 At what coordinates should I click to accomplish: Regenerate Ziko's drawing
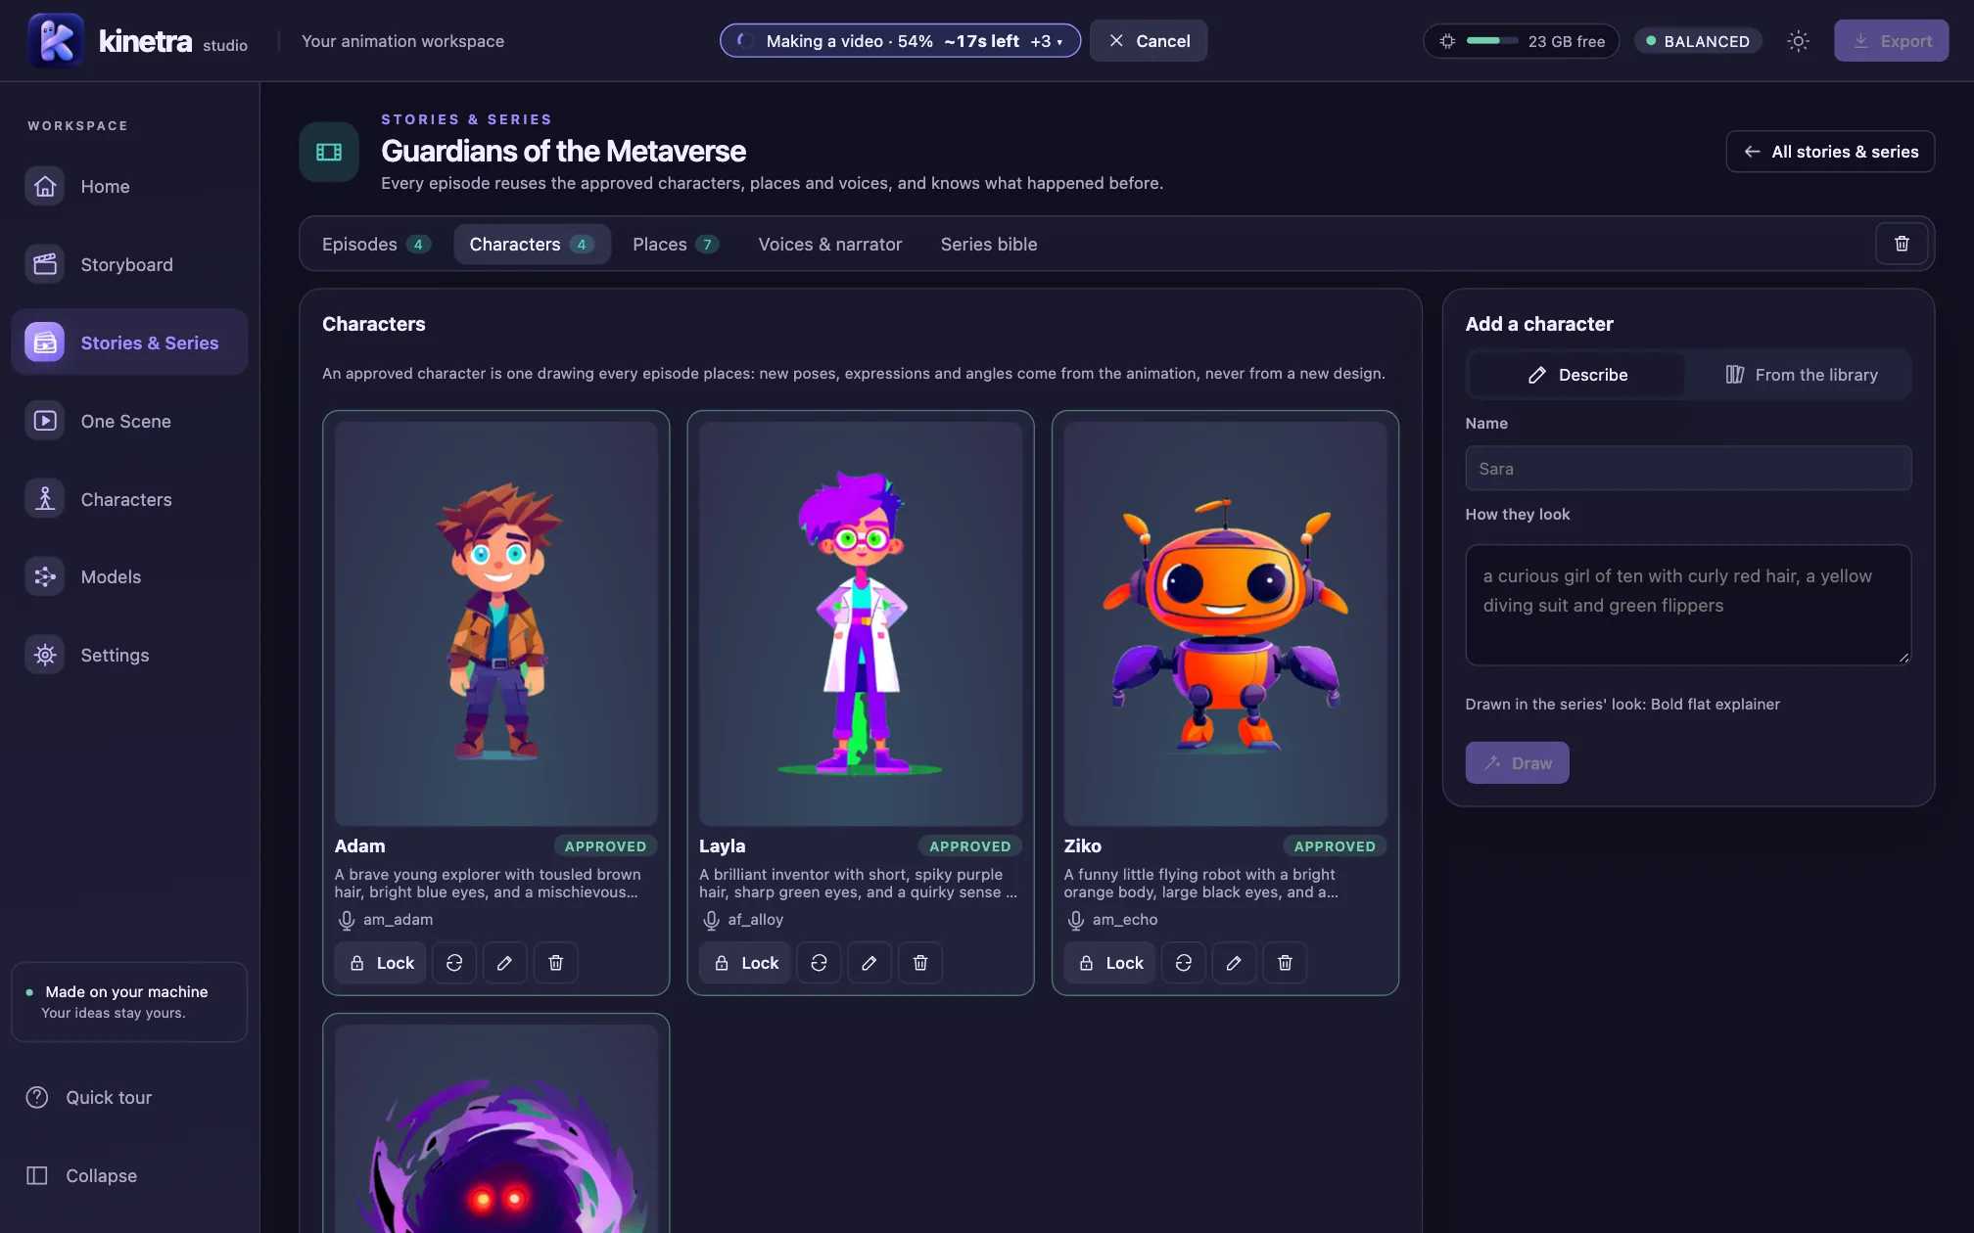tap(1184, 963)
